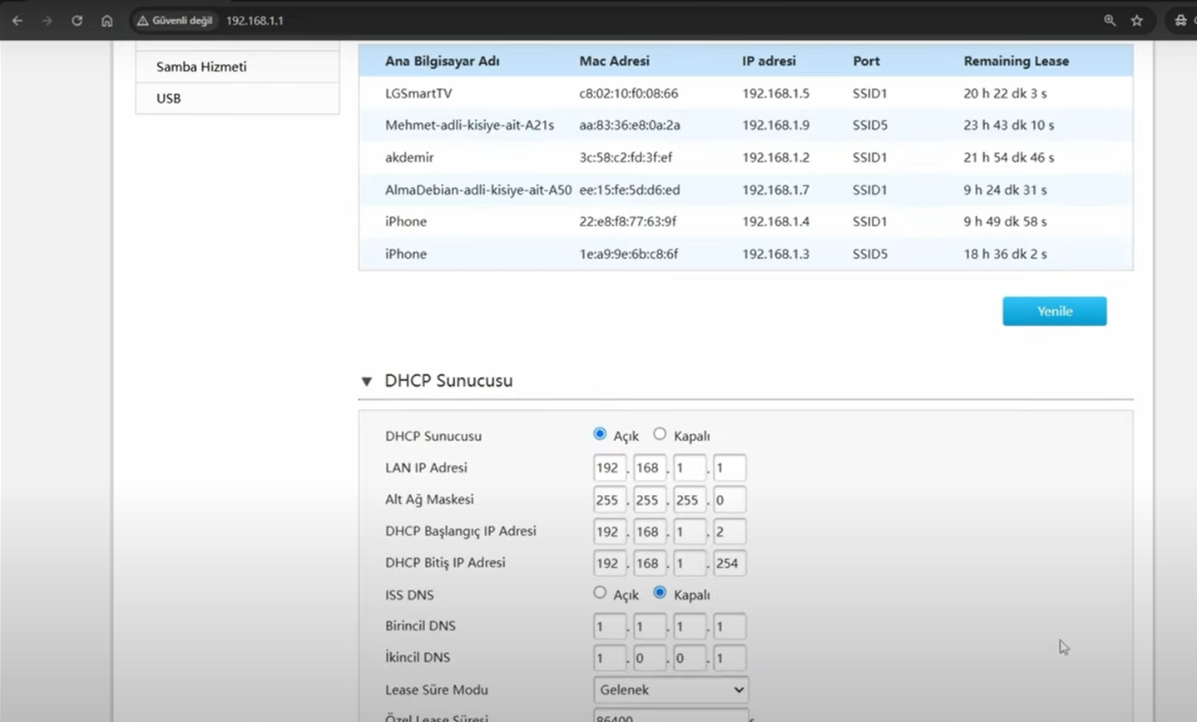Open the Lease Süre Modu dropdown

(670, 690)
